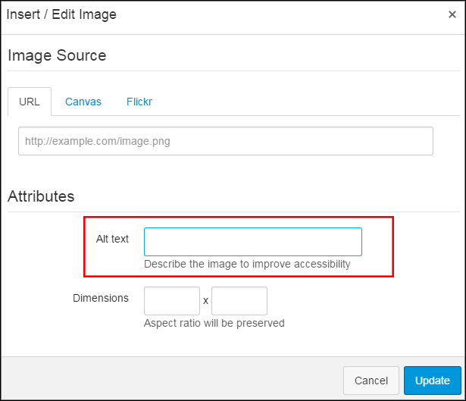
Task: Click the Attributes section heading
Action: click(x=41, y=196)
